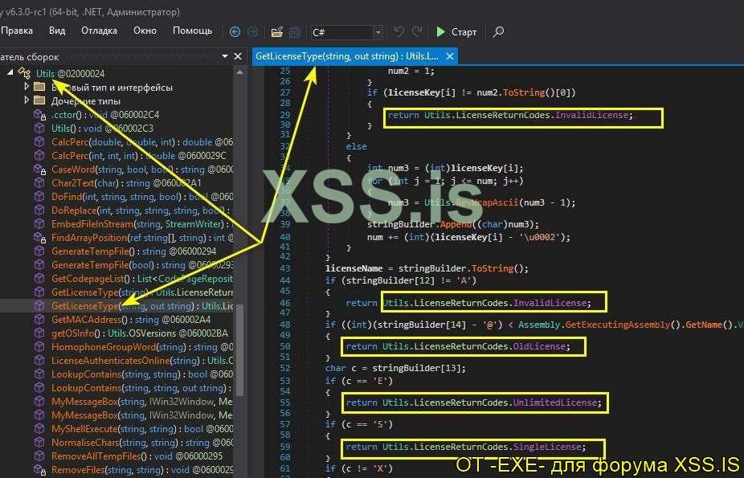This screenshot has height=478, width=744.
Task: Select the GetMACAddress() method
Action: coord(131,320)
